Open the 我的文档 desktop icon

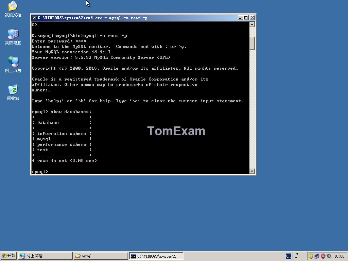pos(13,9)
